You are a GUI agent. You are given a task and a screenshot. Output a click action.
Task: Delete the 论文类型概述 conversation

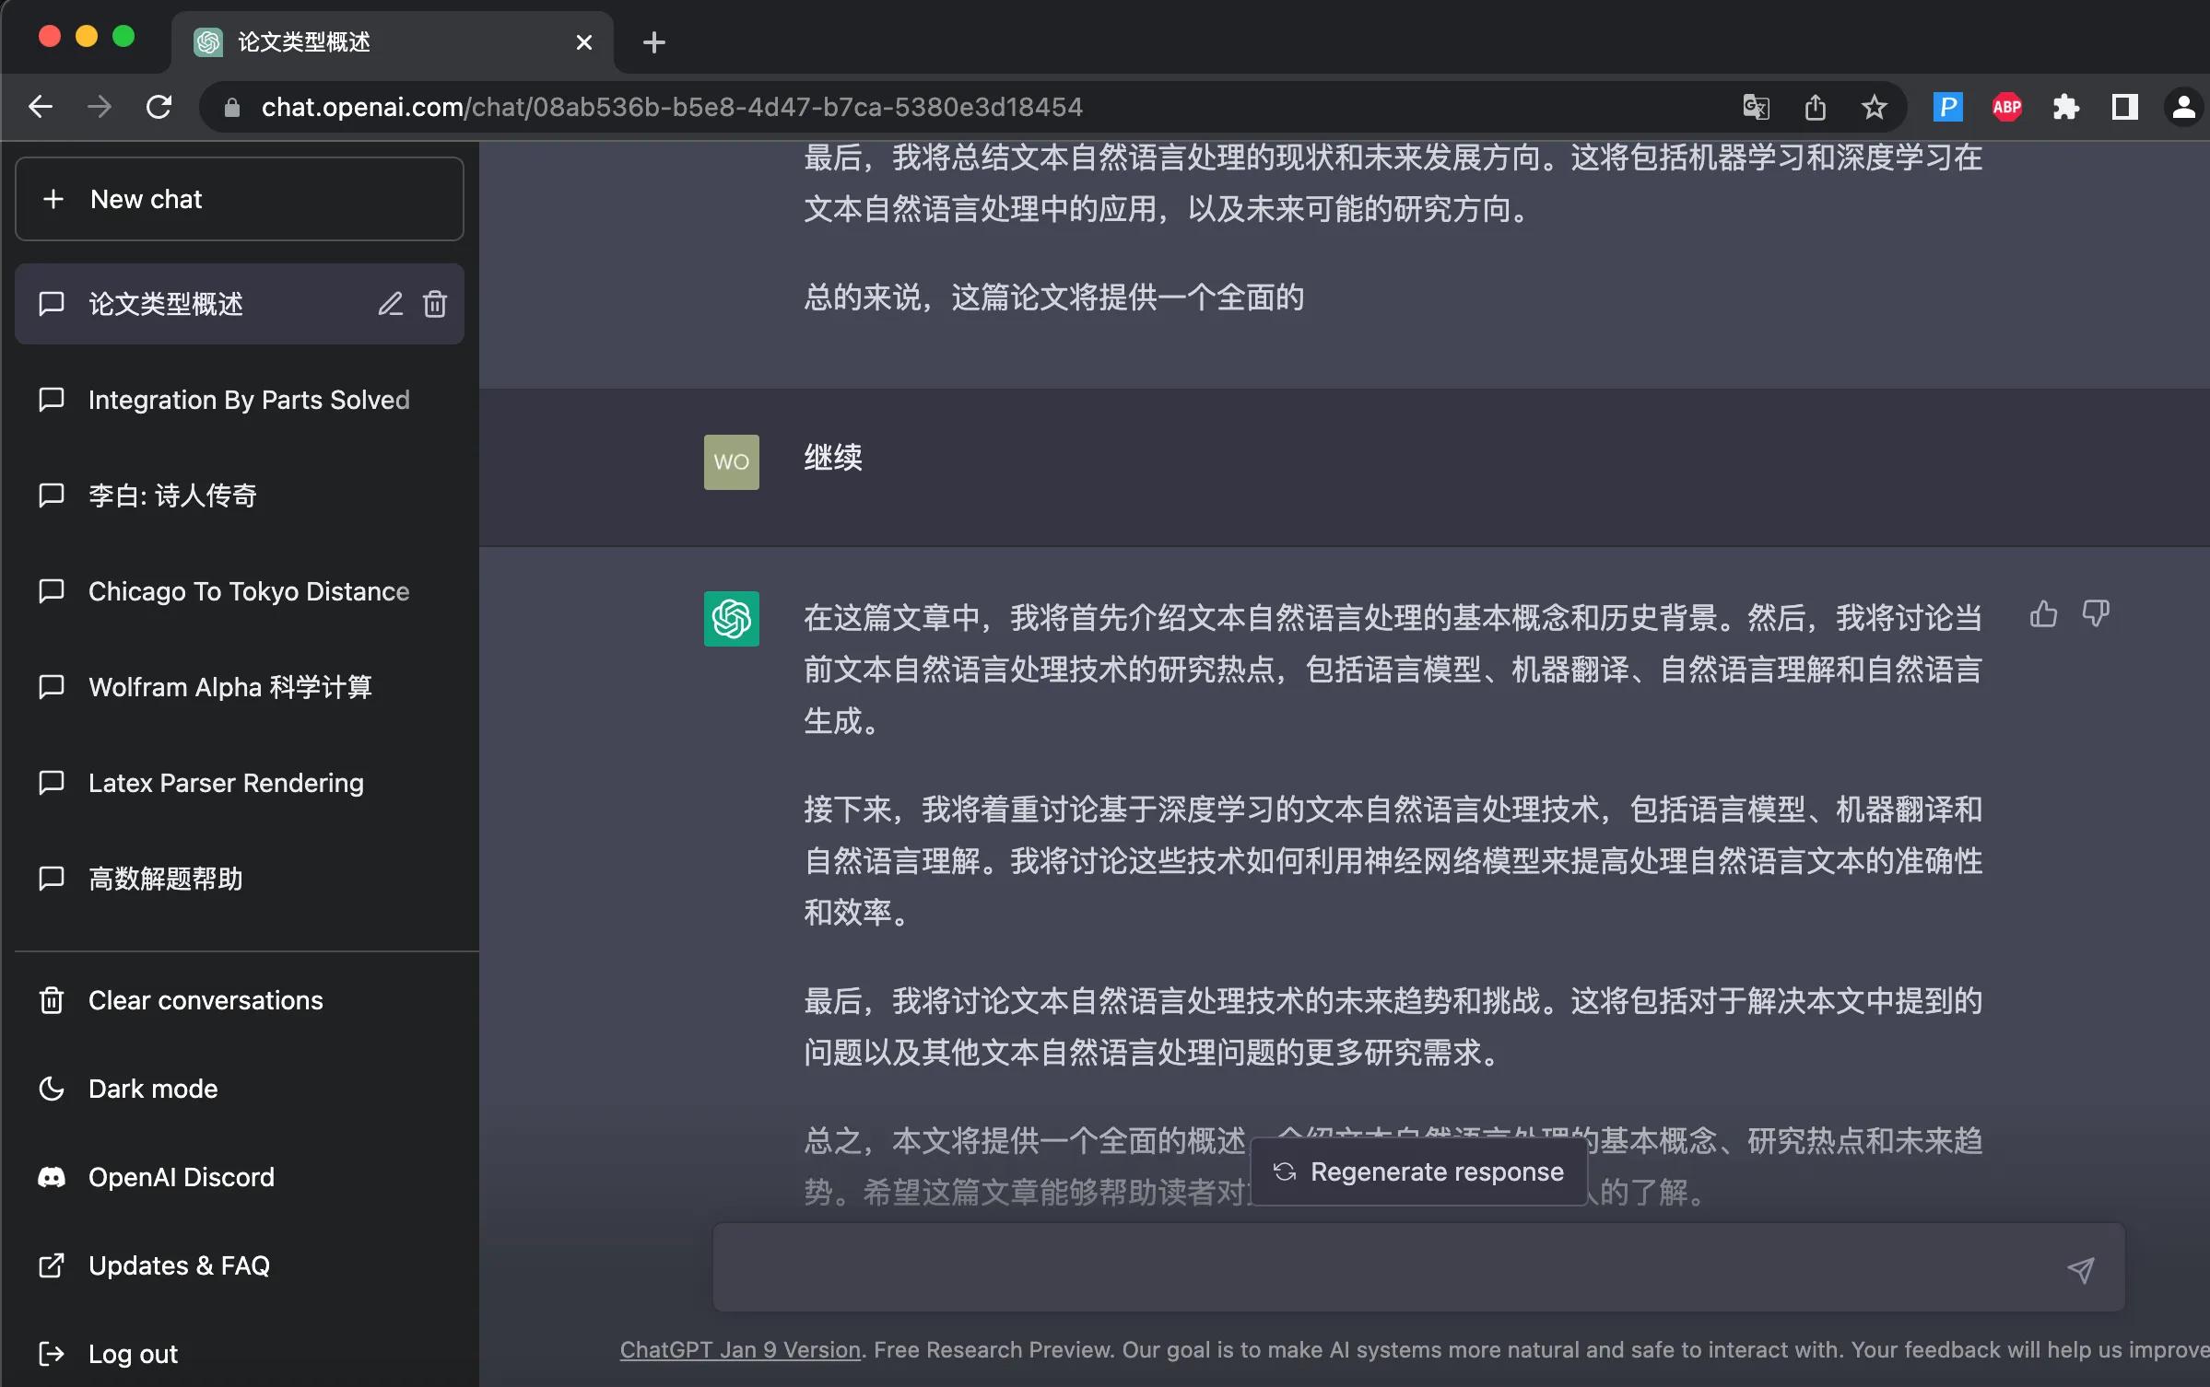434,304
